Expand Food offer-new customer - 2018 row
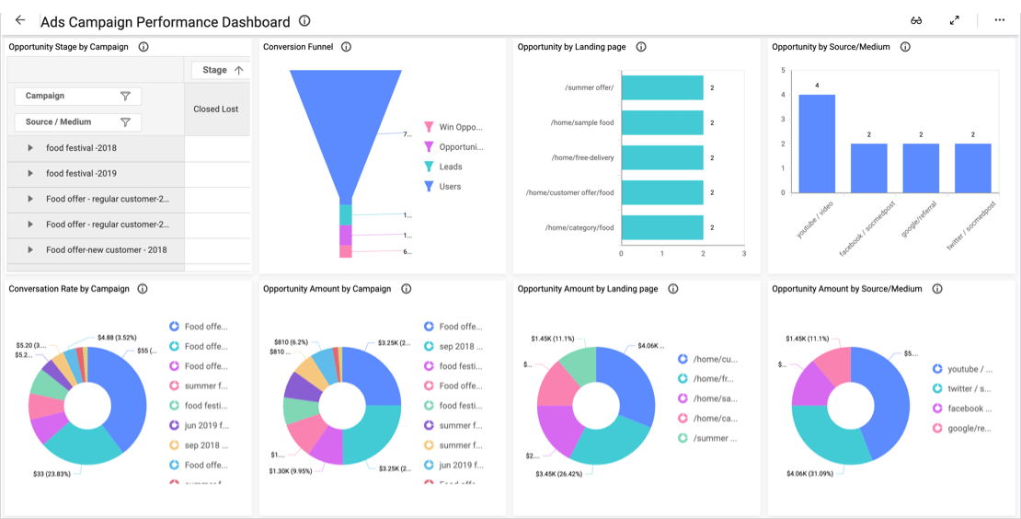 coord(30,250)
